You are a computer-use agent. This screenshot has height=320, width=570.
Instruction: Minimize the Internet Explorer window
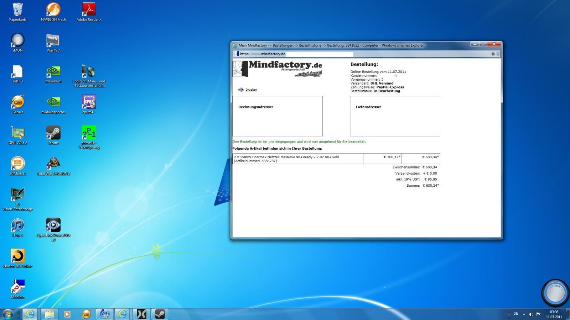point(475,44)
